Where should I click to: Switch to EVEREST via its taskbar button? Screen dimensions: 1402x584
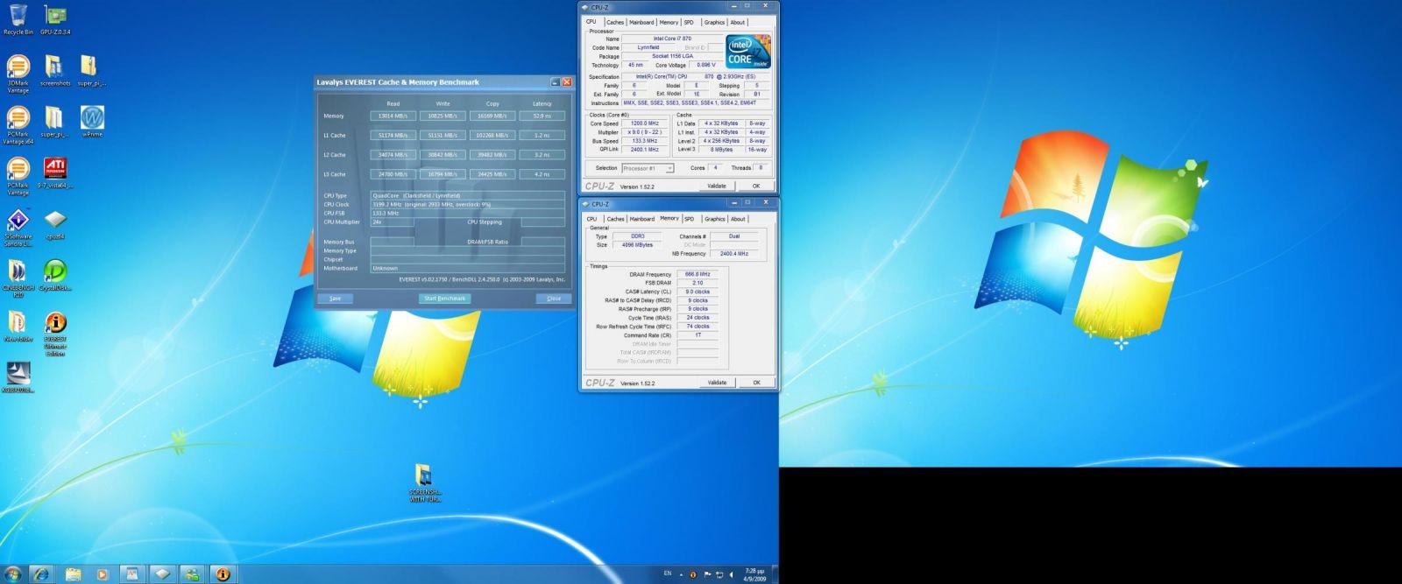[223, 574]
